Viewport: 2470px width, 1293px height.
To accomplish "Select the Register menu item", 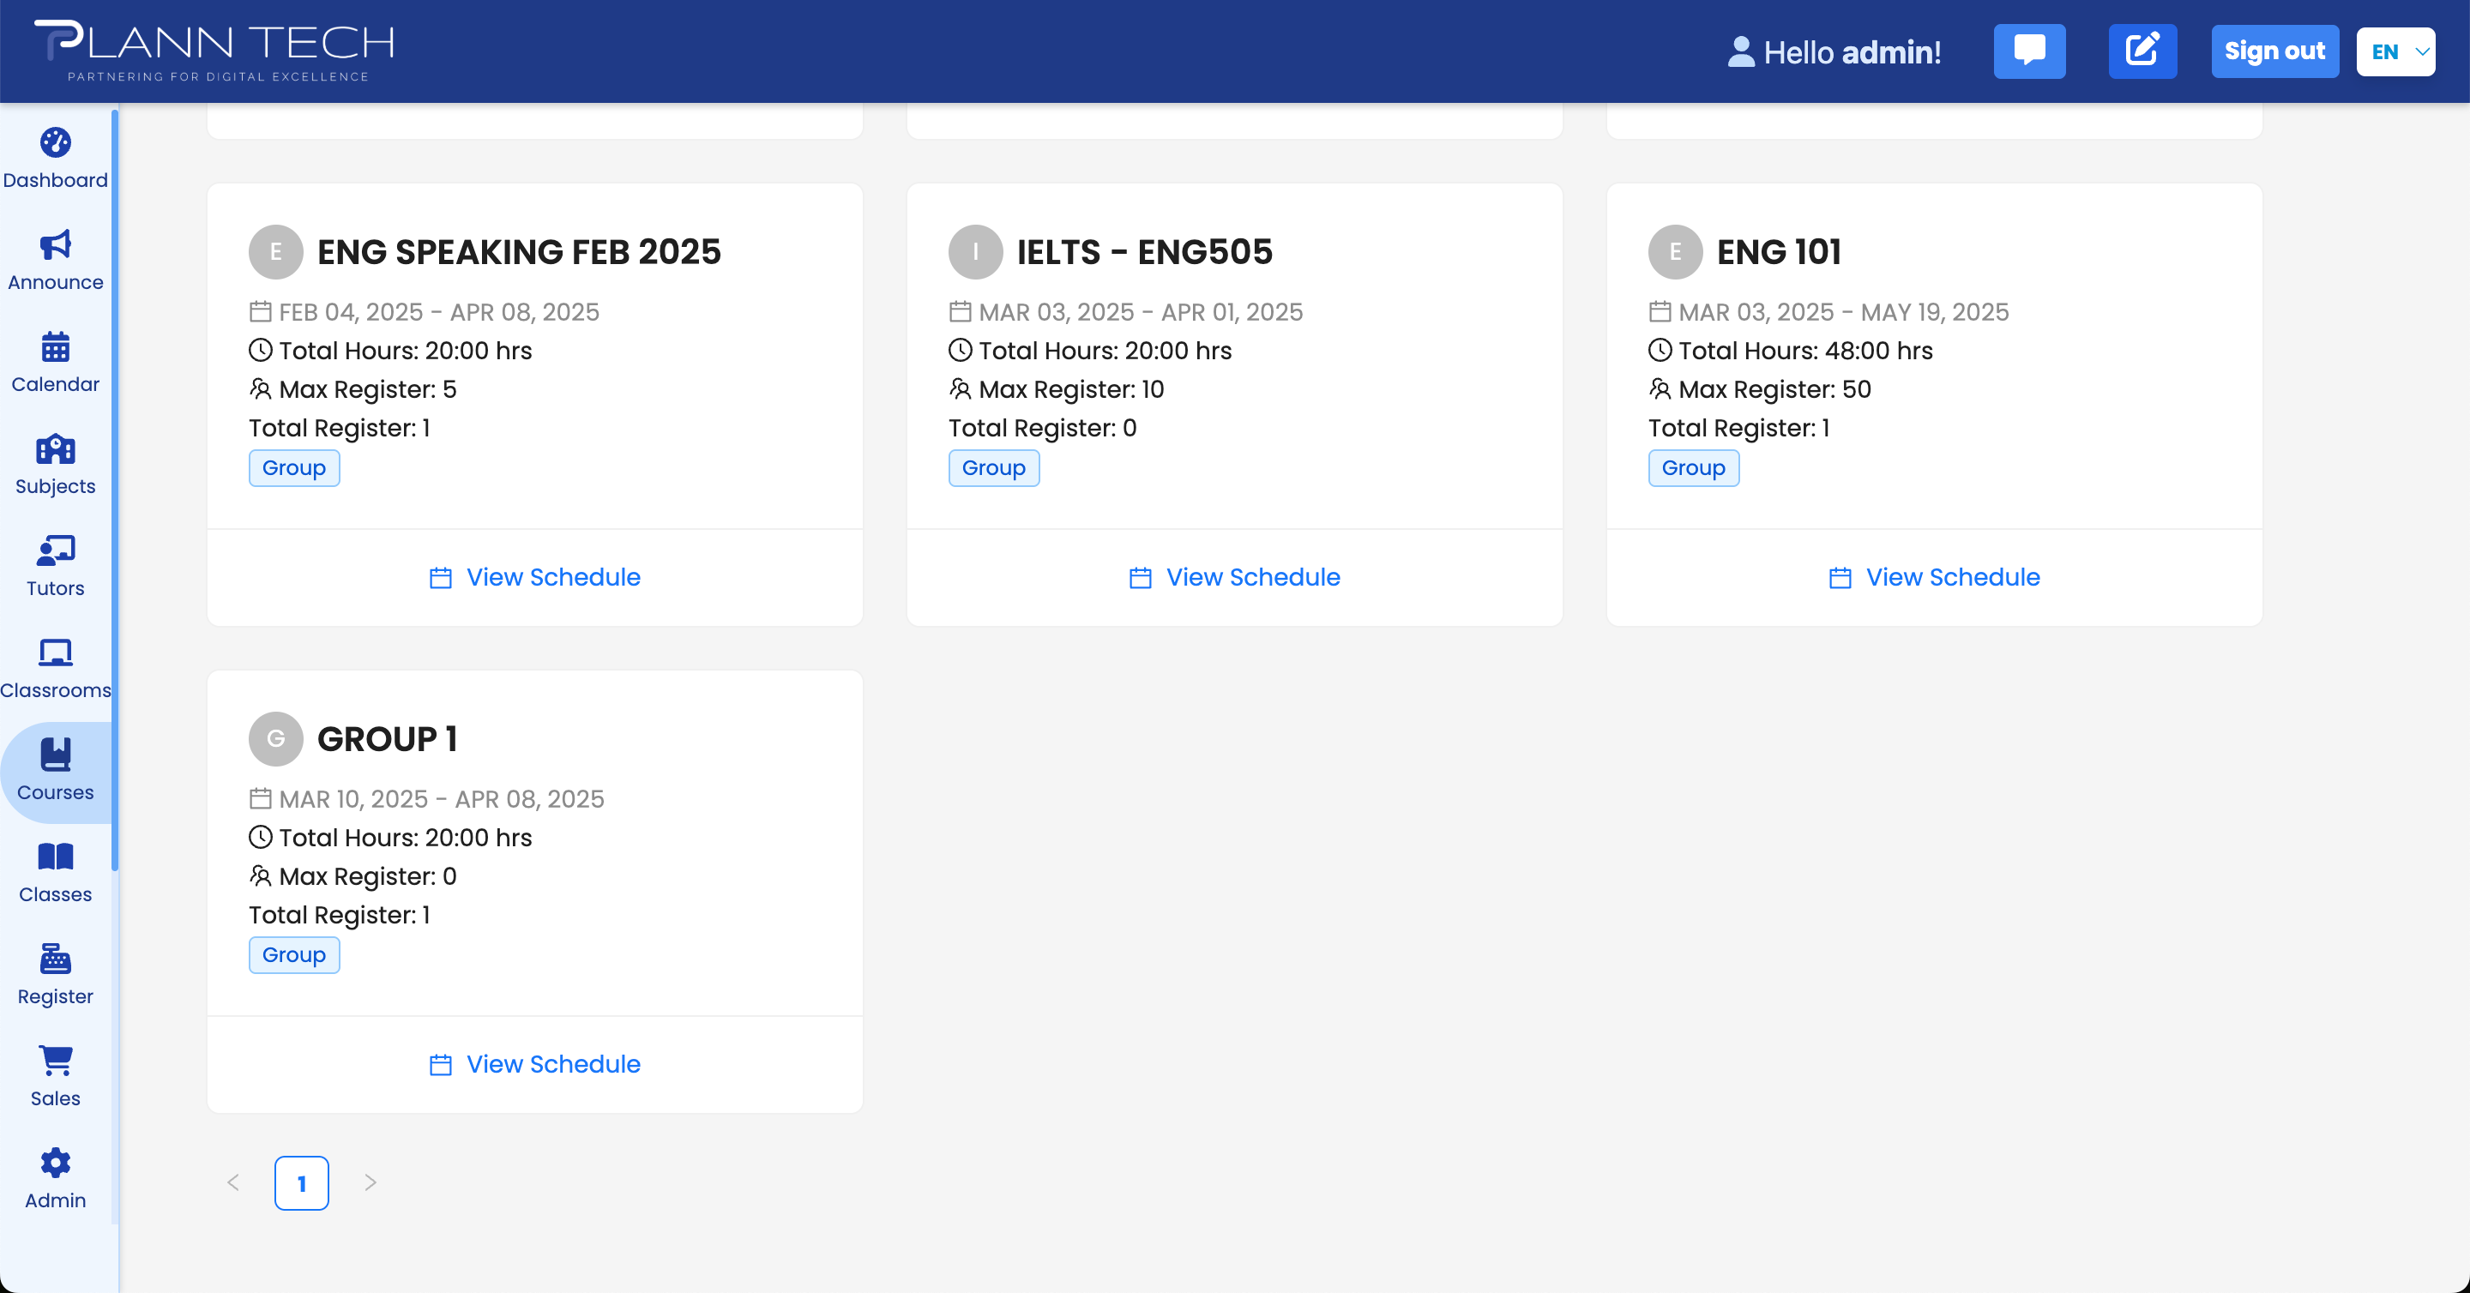I will [x=55, y=975].
